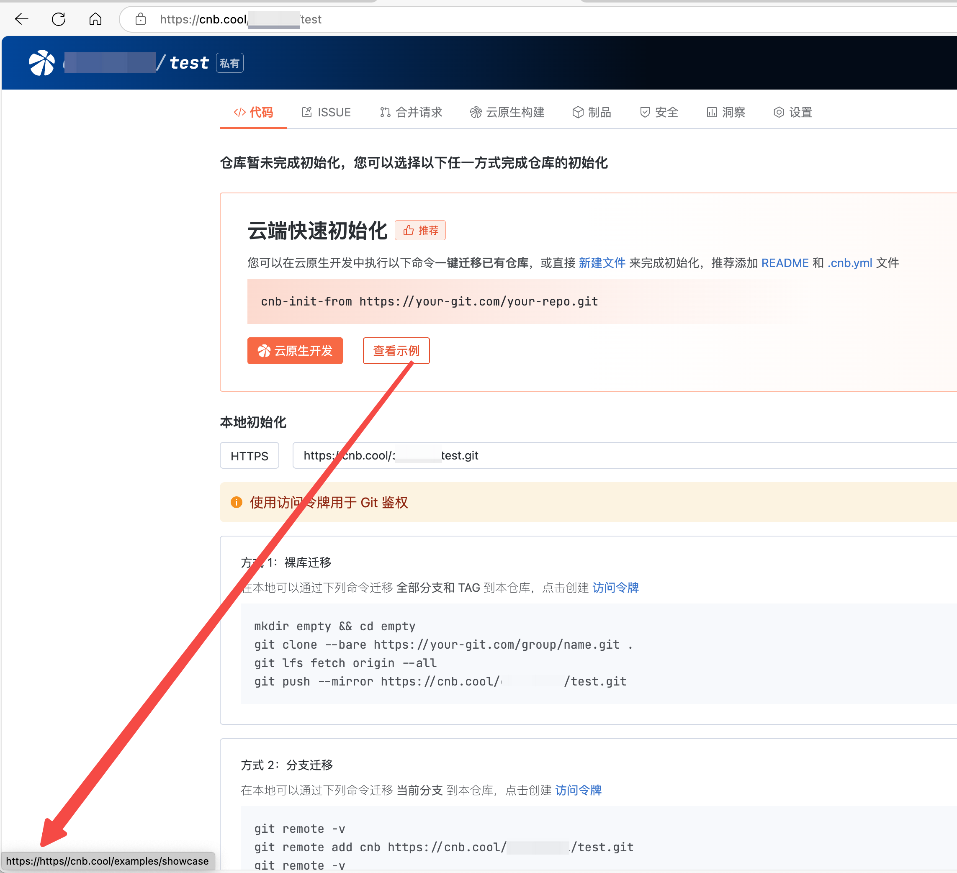Click 访问令牌 link under 裸库迁移
957x873 pixels.
tap(615, 588)
